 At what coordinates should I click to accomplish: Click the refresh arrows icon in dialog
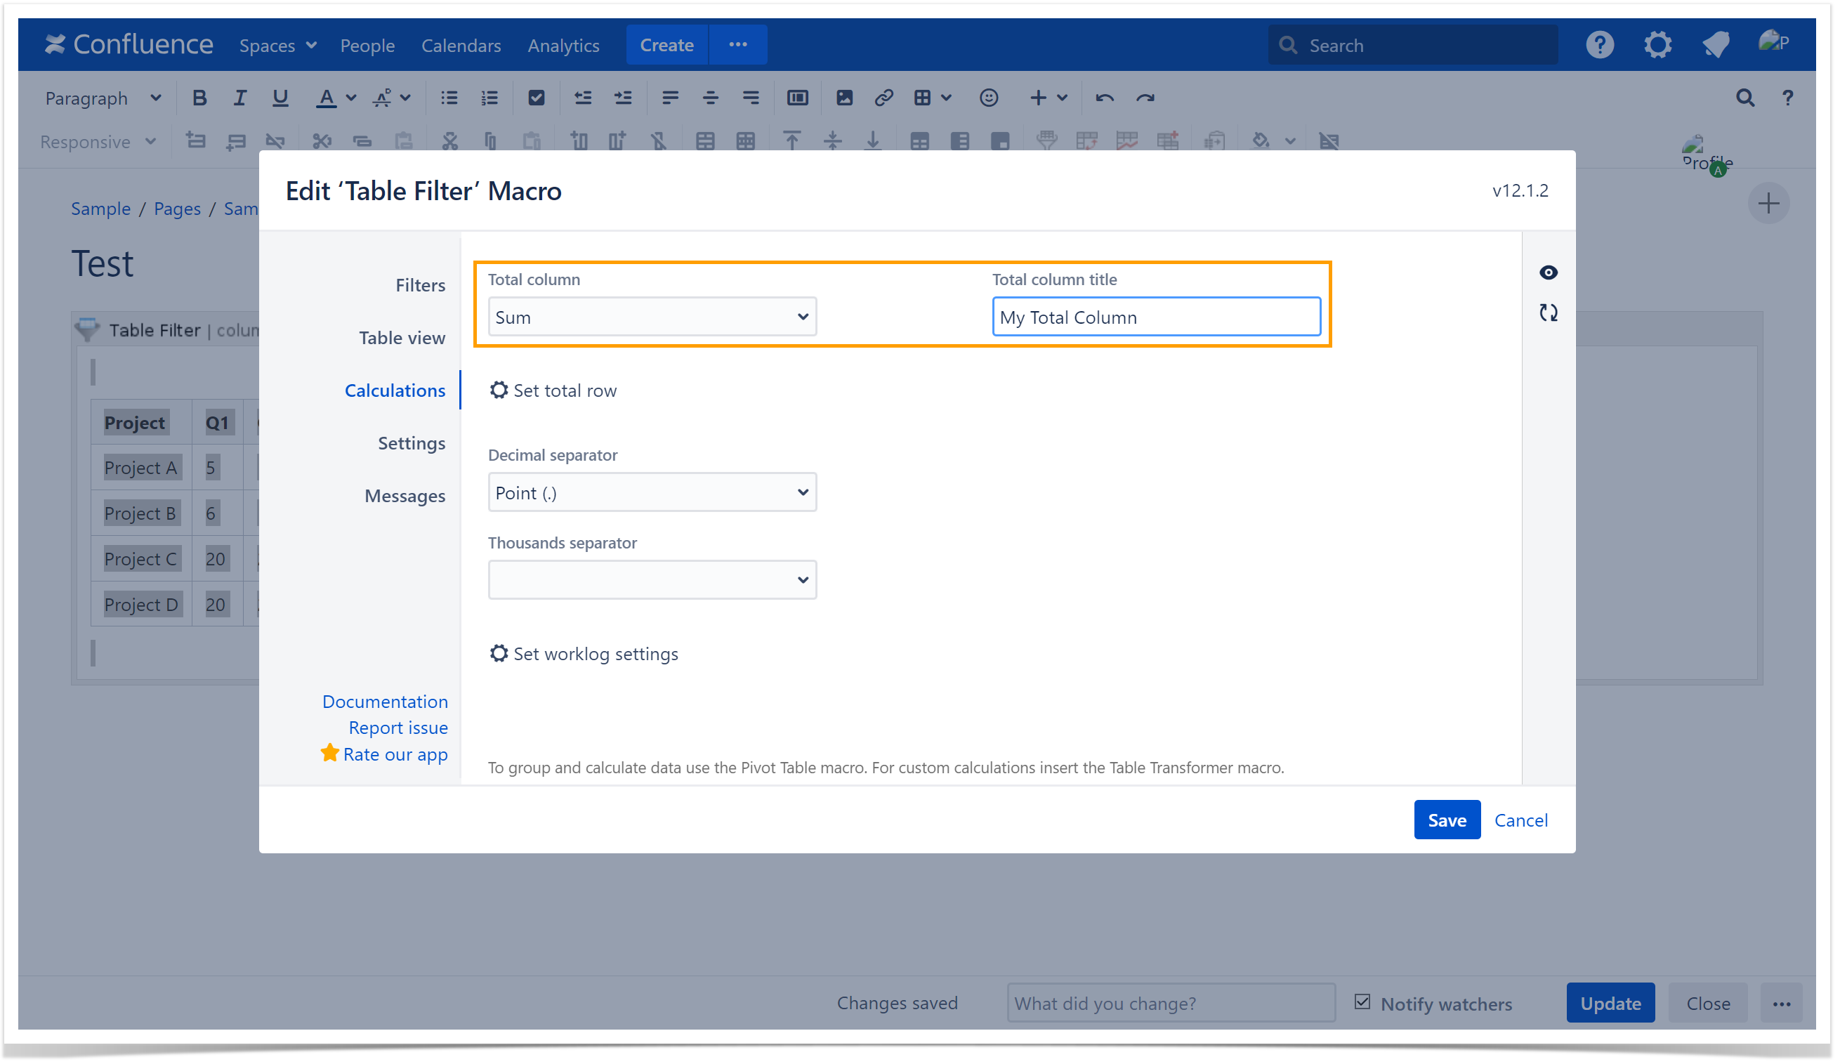click(x=1547, y=313)
